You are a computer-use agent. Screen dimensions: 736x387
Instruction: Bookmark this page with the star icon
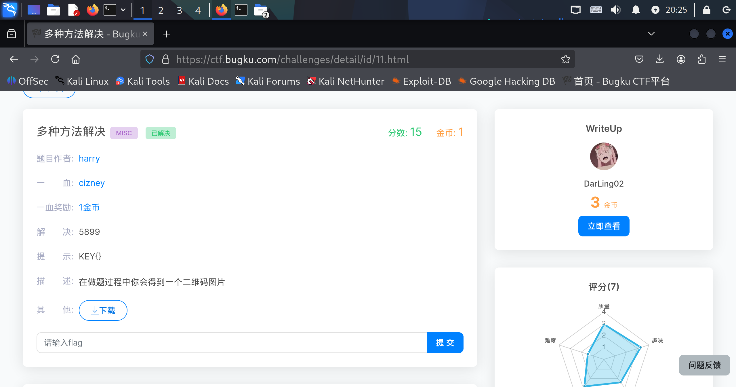[565, 59]
